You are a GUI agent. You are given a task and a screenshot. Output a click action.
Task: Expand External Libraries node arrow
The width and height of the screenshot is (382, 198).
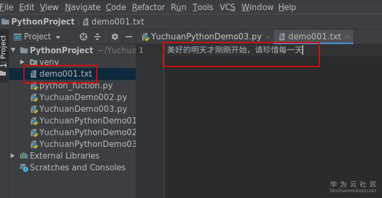click(13, 155)
